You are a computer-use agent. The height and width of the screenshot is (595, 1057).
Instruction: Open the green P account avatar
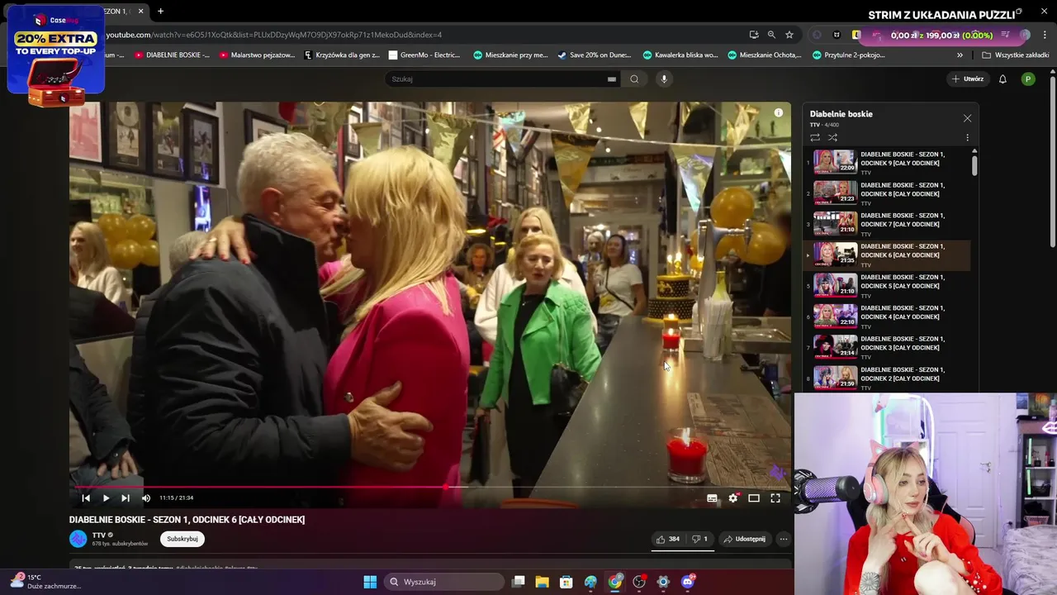(1028, 79)
